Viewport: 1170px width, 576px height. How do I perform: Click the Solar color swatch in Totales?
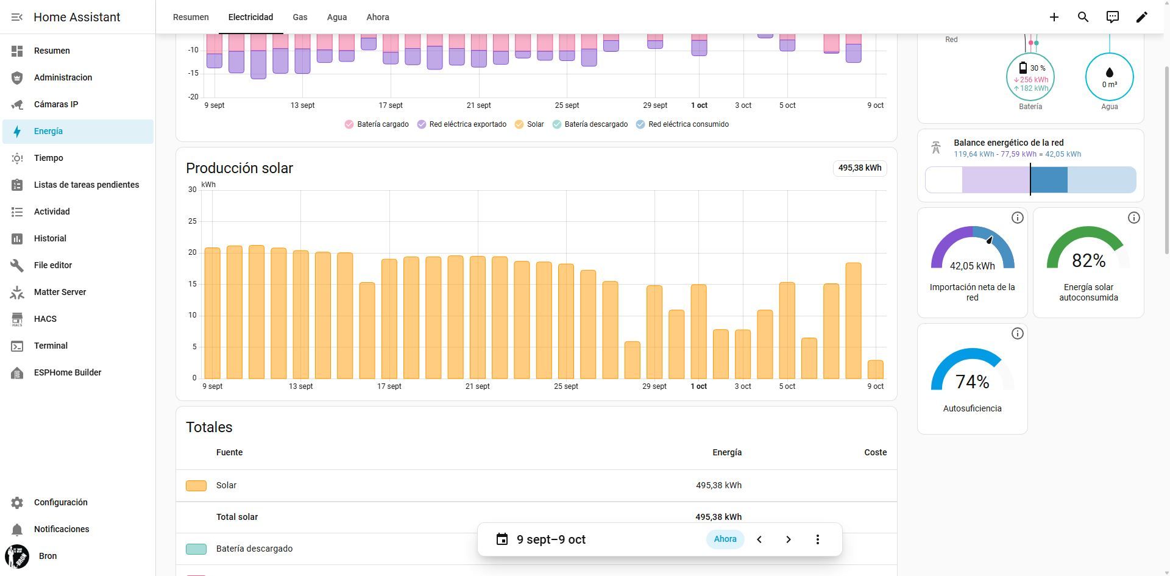click(196, 486)
